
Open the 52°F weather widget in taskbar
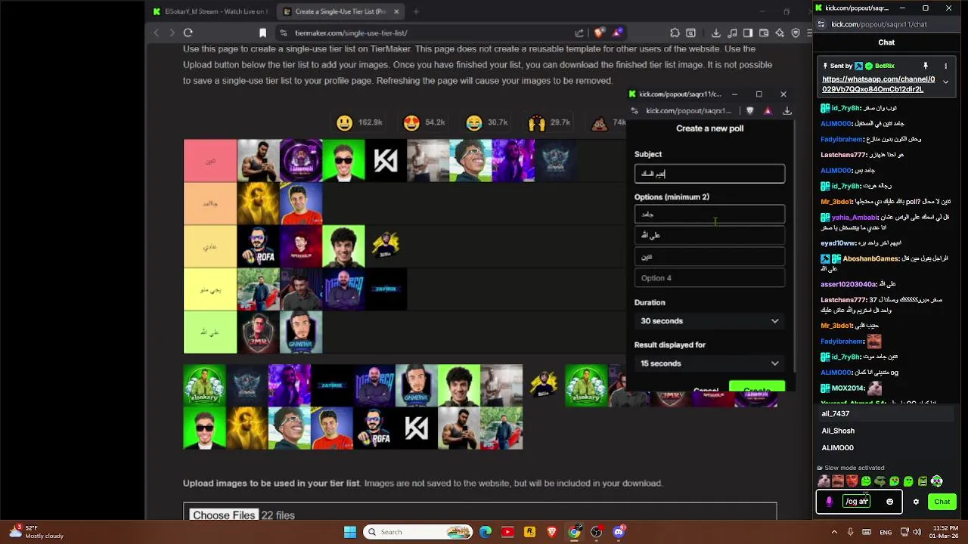[x=36, y=532]
